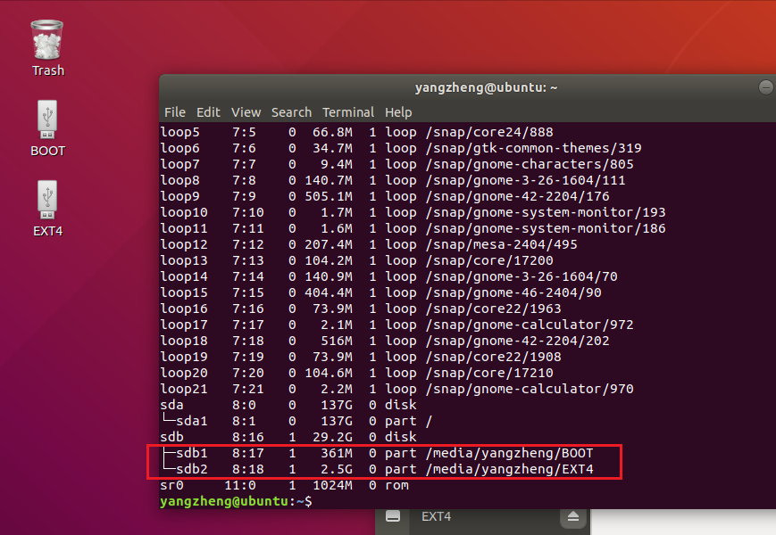Click the '505.1M' size of loop9
This screenshot has width=776, height=535.
click(329, 196)
